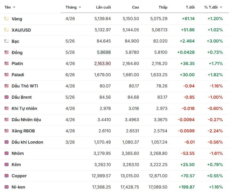Click the UK flag beside Nhôm
This screenshot has width=229, height=192.
coord(6,153)
